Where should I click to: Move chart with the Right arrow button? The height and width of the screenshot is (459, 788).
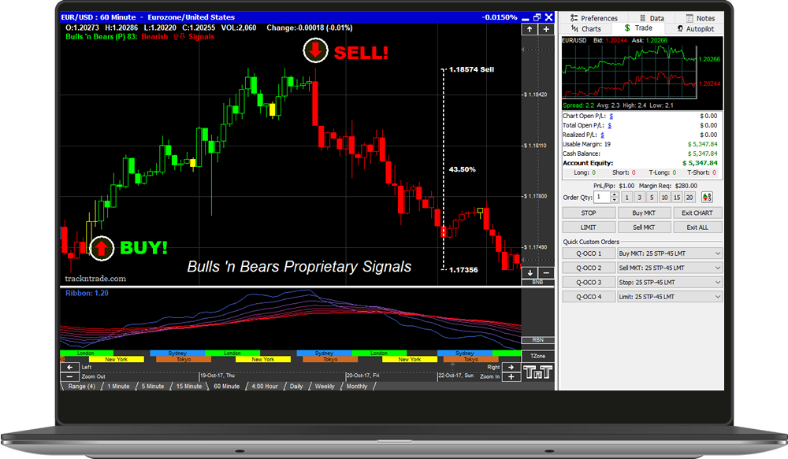(511, 367)
